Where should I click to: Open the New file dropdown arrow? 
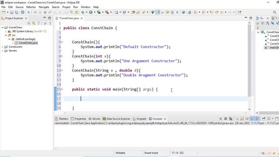click(7, 12)
